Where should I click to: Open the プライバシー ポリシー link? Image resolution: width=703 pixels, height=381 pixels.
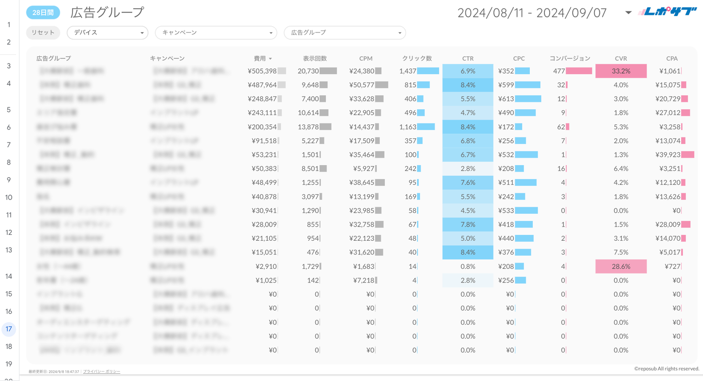point(101,371)
